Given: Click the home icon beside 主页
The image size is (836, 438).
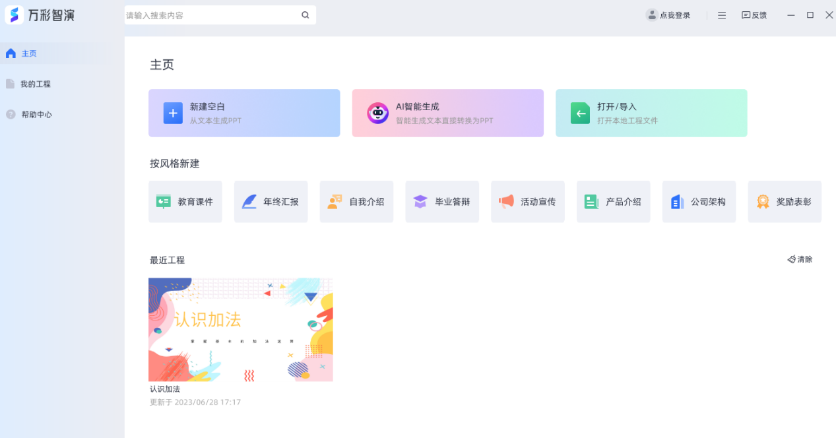Looking at the screenshot, I should 11,53.
